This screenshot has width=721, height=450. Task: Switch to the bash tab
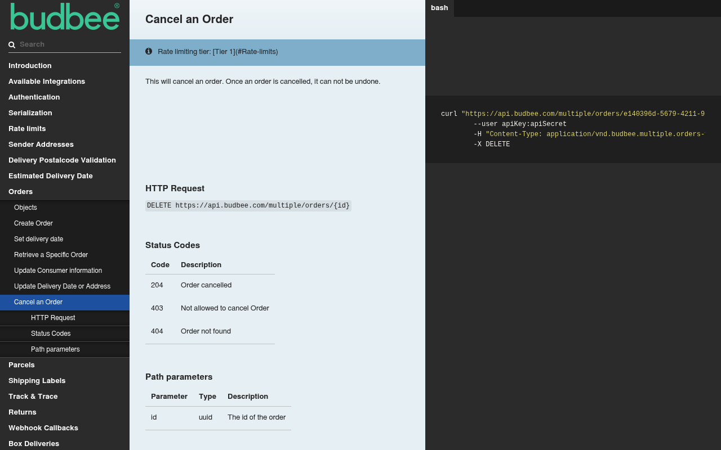(x=439, y=8)
